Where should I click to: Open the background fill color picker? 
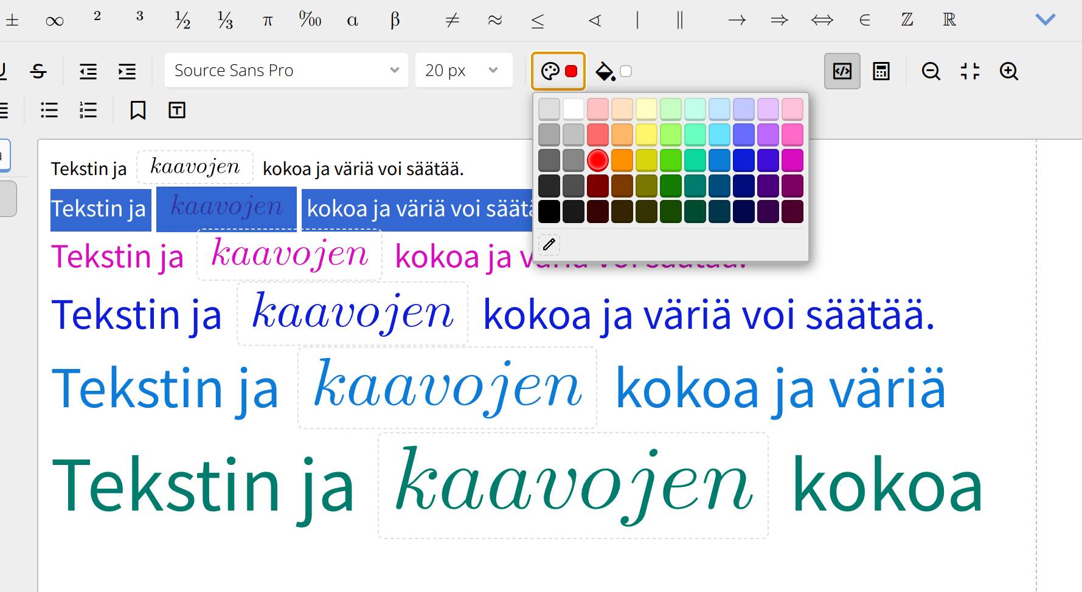615,71
